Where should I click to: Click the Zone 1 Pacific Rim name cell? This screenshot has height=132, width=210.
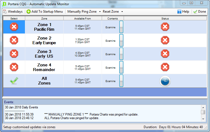pos(44,27)
